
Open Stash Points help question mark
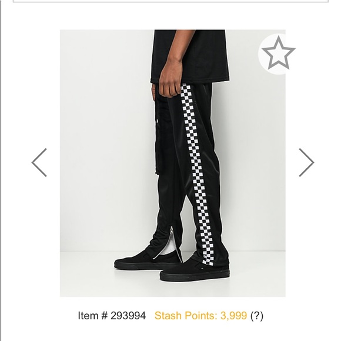[x=256, y=316]
